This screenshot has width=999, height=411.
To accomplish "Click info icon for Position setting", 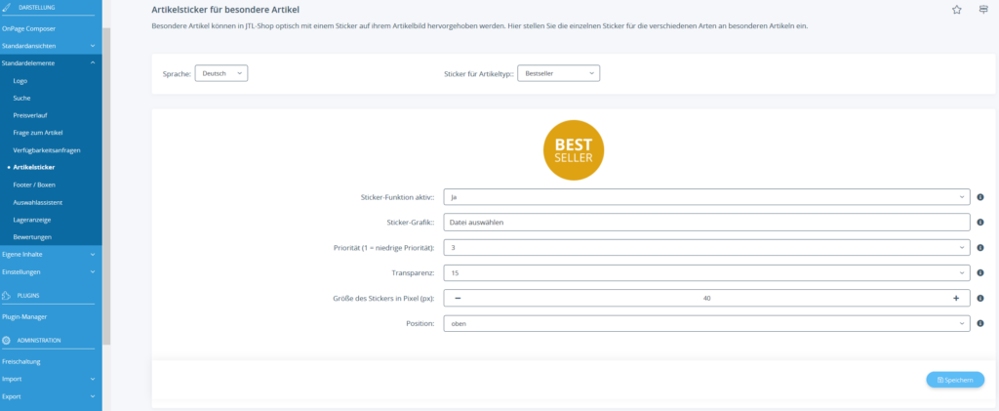I will [x=980, y=323].
